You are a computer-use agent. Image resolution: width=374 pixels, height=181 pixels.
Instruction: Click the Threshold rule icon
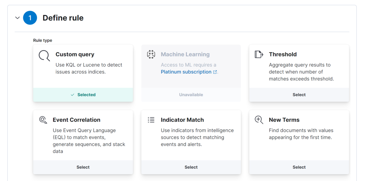point(259,54)
